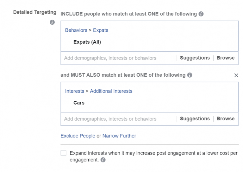Screen dimensions: 243x172
Task: Select the Expats (All) targeting entry
Action: click(x=87, y=42)
